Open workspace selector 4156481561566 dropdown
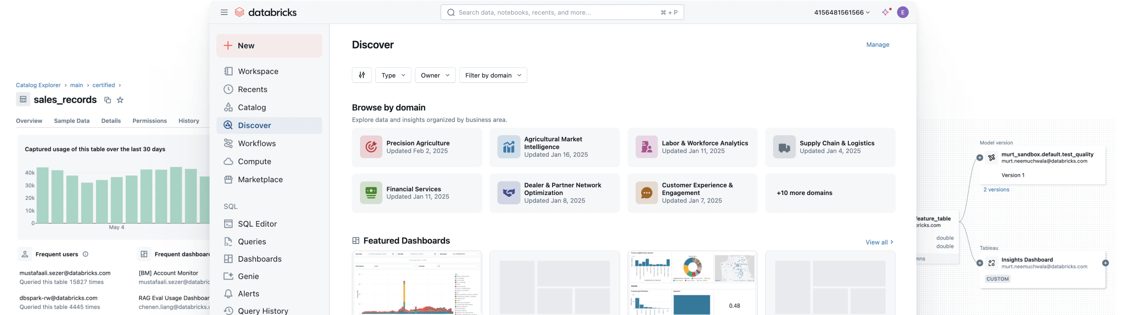 point(841,12)
